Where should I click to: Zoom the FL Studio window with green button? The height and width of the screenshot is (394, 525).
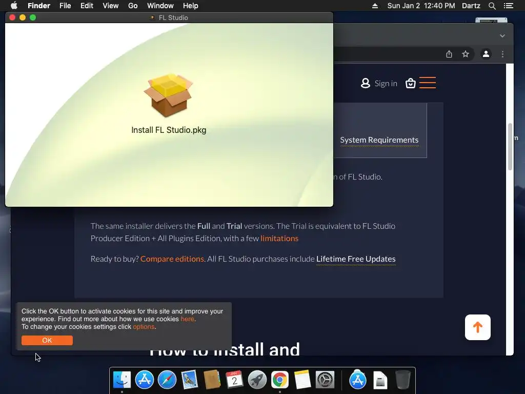[33, 17]
